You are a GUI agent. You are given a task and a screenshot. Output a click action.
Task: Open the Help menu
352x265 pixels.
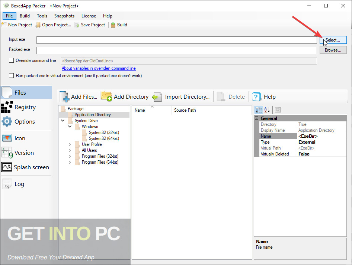tap(108, 16)
